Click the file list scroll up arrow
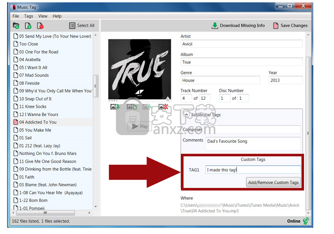The image size is (334, 234). 96,35
